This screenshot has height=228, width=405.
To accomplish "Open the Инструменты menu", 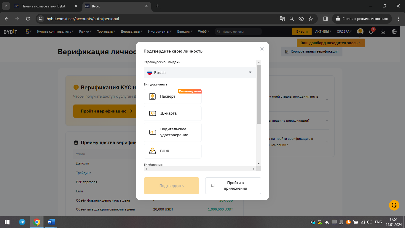I will [160, 31].
